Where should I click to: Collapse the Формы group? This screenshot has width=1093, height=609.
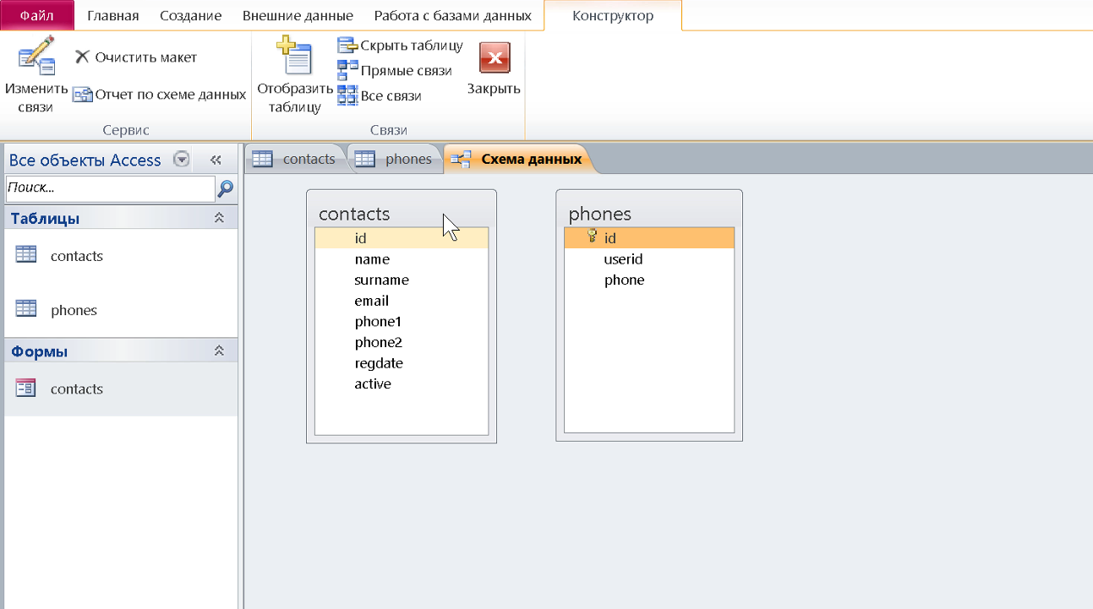[219, 351]
